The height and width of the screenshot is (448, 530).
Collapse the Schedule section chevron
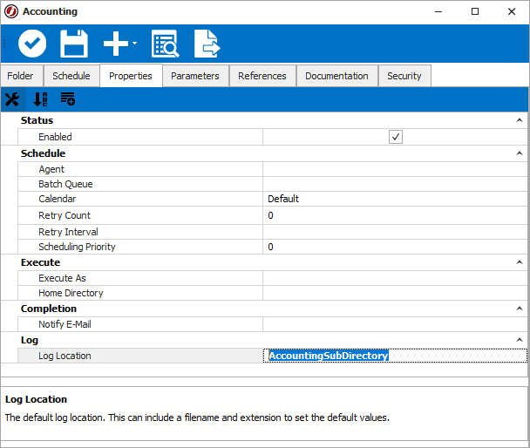520,153
